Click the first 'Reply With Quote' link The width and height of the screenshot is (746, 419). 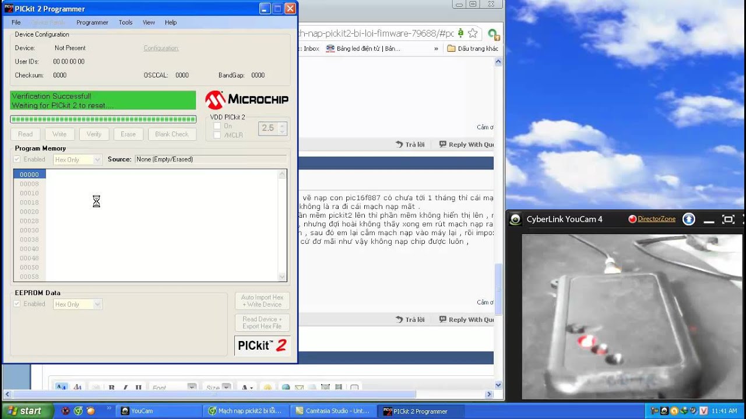pos(466,144)
